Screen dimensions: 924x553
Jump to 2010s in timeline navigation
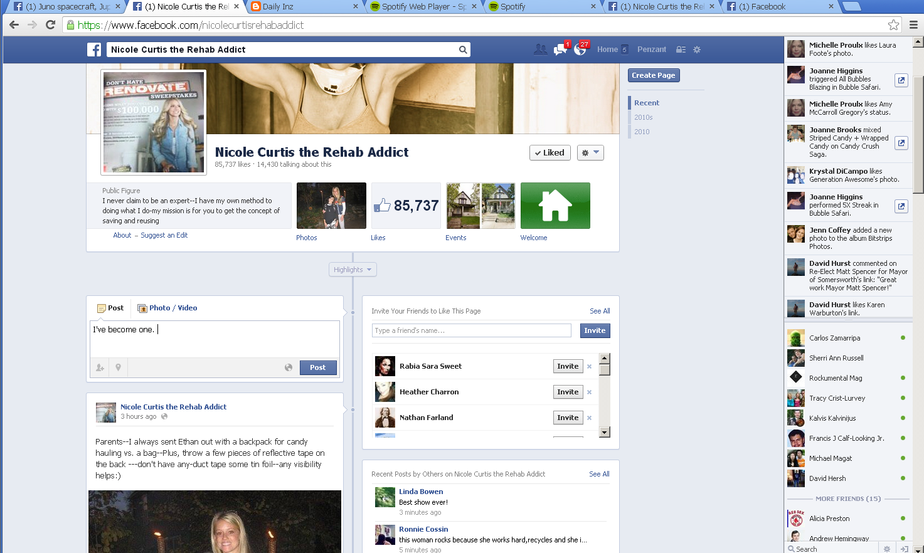[x=644, y=117]
